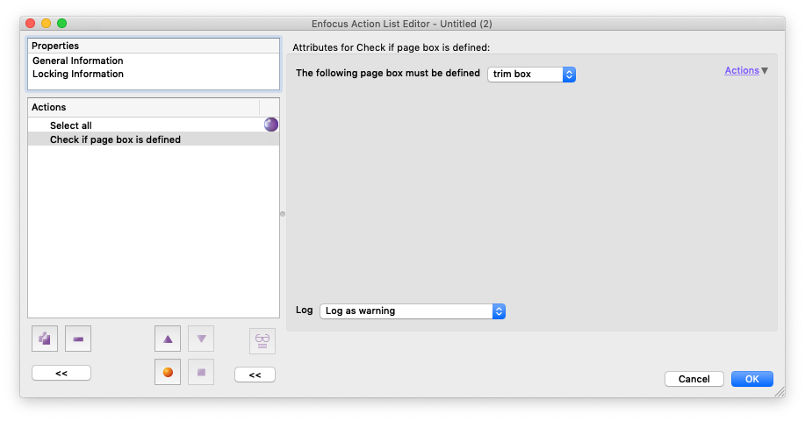Start recording with orange circle button
805x421 pixels.
[x=168, y=372]
